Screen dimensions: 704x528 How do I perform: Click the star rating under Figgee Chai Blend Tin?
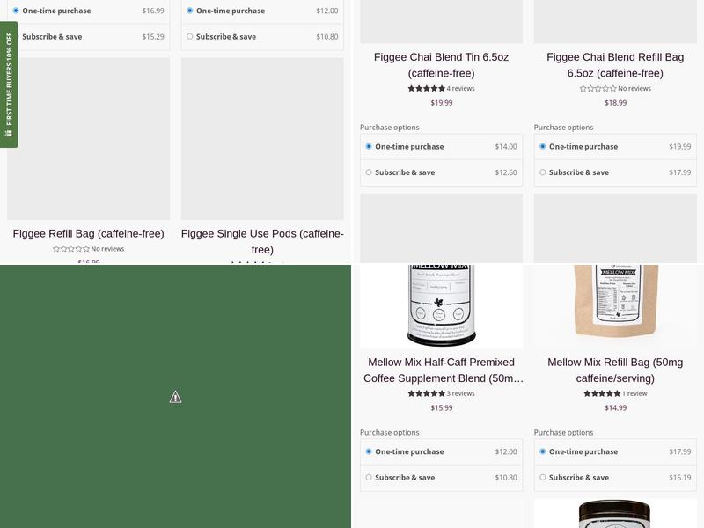tap(426, 89)
